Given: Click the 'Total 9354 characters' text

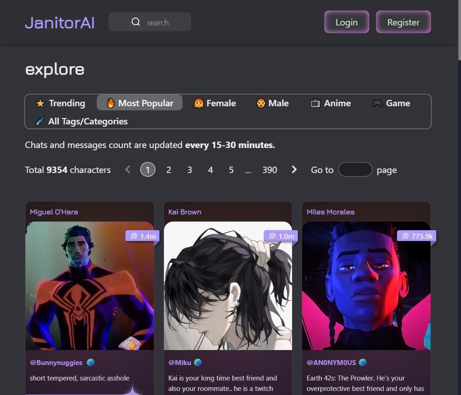Looking at the screenshot, I should (68, 170).
